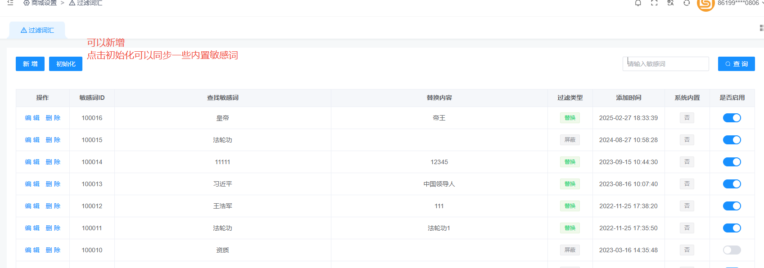Click the orange user avatar
The image size is (764, 268).
coord(705,4)
